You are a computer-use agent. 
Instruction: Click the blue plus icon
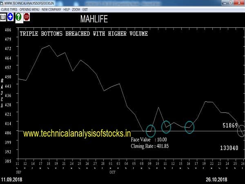coord(11,17)
